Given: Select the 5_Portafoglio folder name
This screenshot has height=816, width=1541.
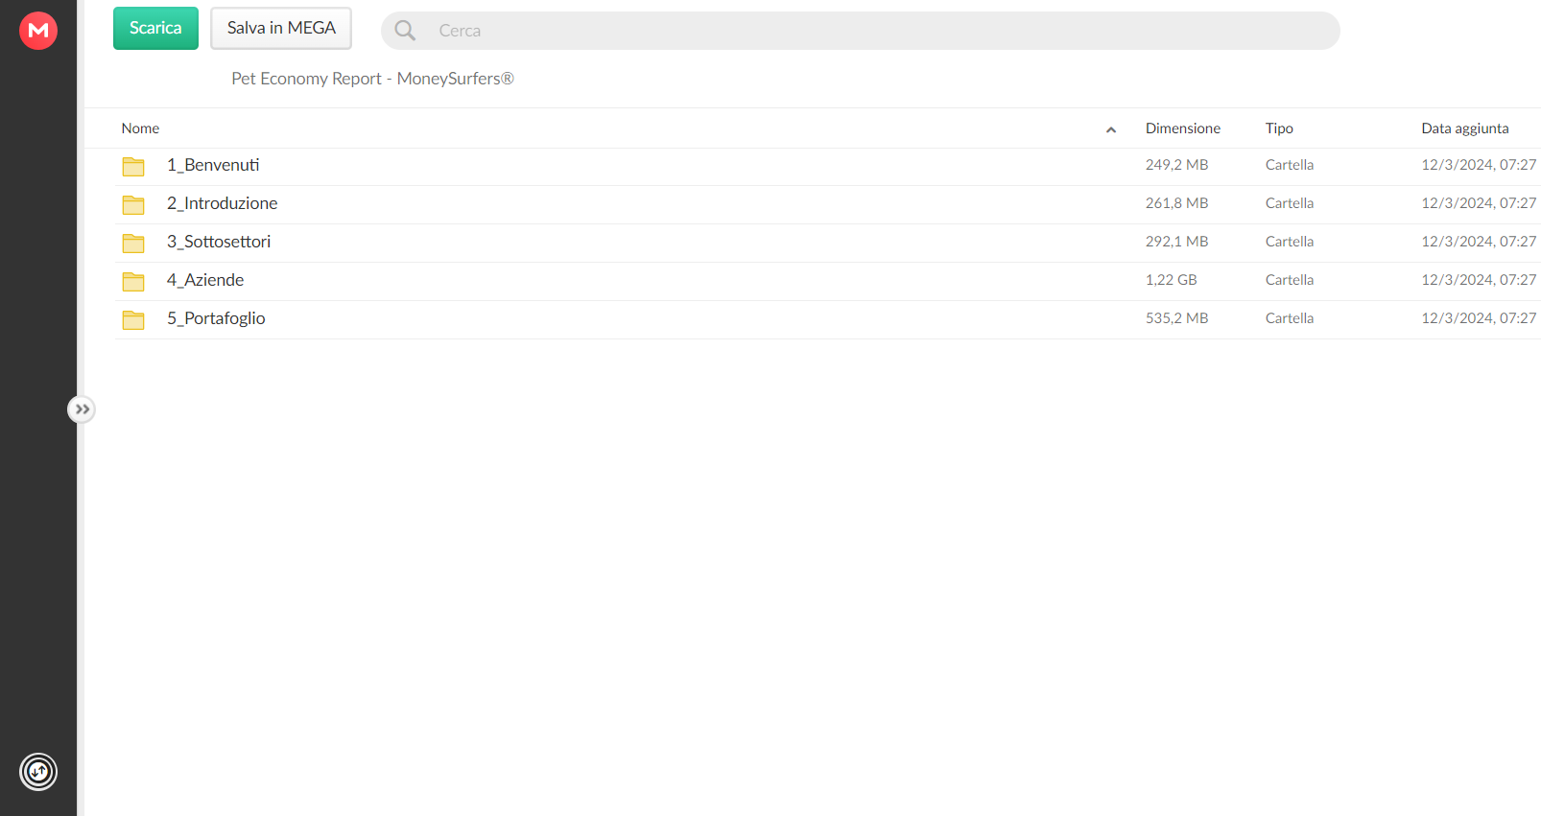Looking at the screenshot, I should pyautogui.click(x=216, y=318).
